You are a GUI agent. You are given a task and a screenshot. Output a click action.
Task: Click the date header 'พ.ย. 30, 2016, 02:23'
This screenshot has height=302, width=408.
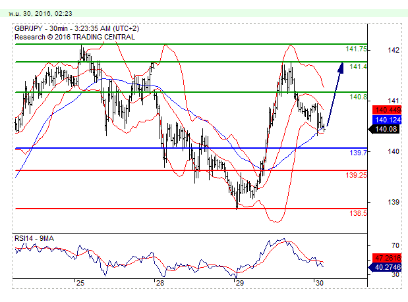click(40, 14)
